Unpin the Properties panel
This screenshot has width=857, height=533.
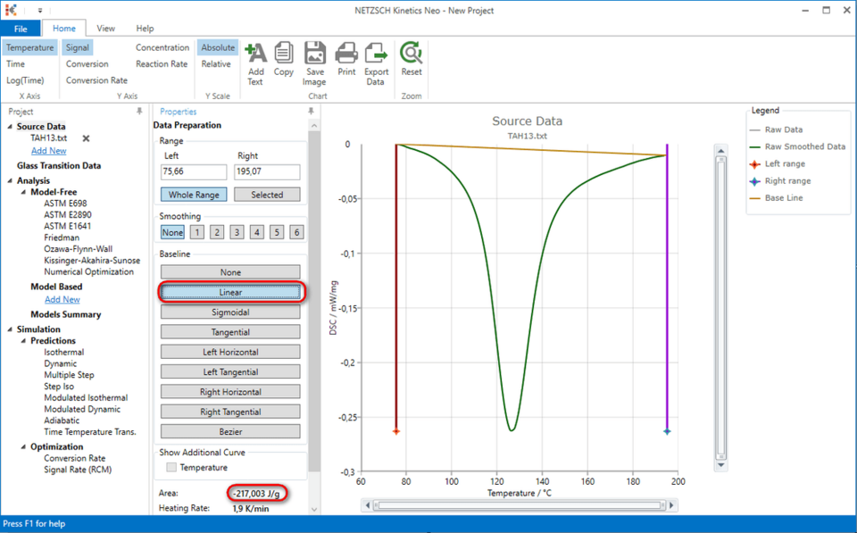(x=310, y=111)
